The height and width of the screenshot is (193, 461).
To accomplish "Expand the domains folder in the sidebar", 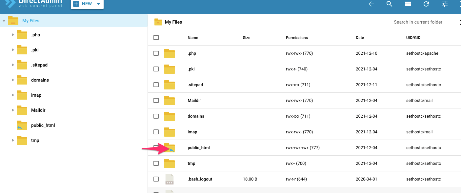I will tap(13, 80).
